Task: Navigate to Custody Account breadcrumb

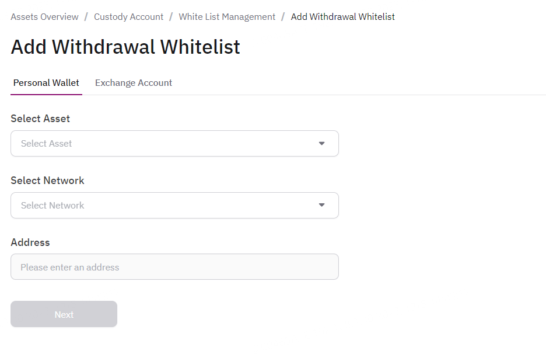Action: (x=128, y=17)
